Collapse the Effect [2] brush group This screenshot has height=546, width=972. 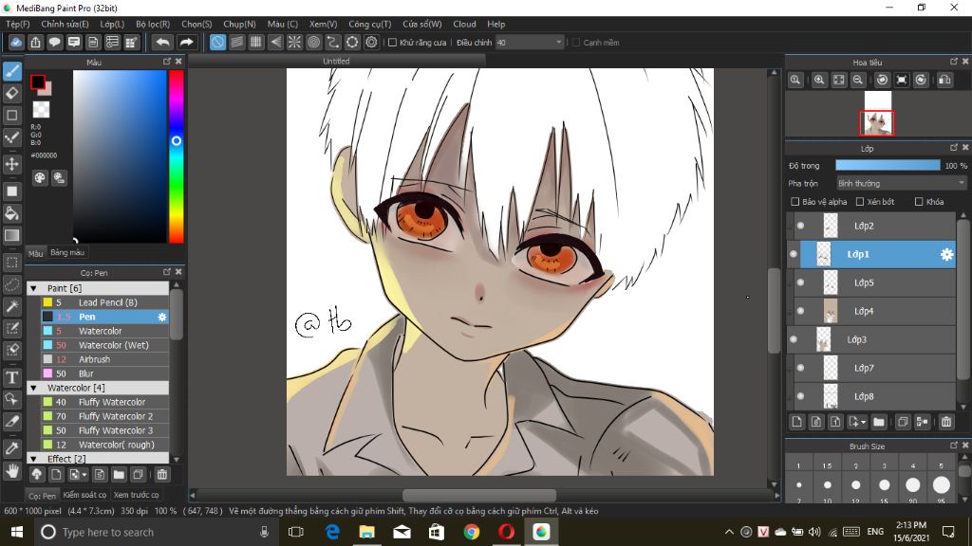(33, 459)
